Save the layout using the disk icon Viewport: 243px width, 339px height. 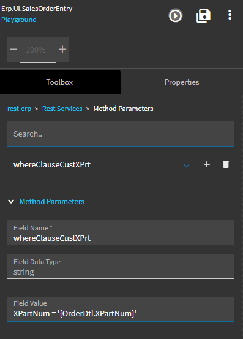(203, 16)
